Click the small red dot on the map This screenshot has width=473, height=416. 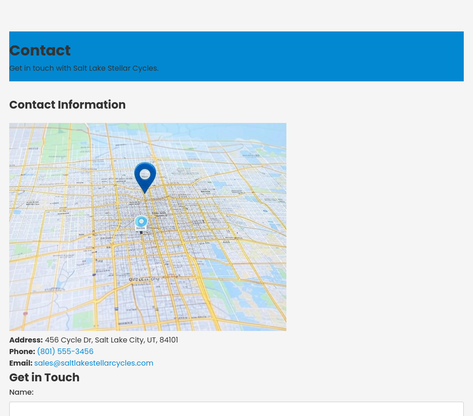point(25,313)
